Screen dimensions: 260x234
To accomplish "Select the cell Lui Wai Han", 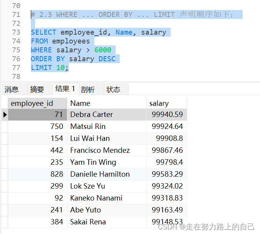I will pyautogui.click(x=107, y=139).
